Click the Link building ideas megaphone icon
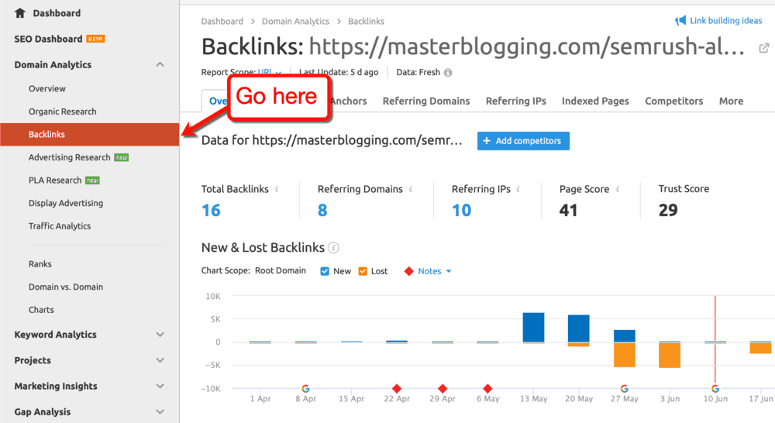775x423 pixels. [x=680, y=21]
